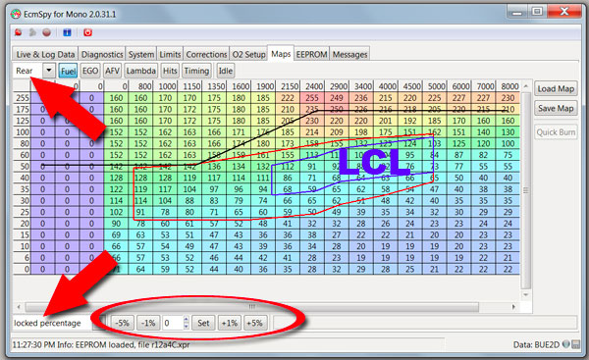Click the save disk icon in status bar
The height and width of the screenshot is (360, 589).
575,344
